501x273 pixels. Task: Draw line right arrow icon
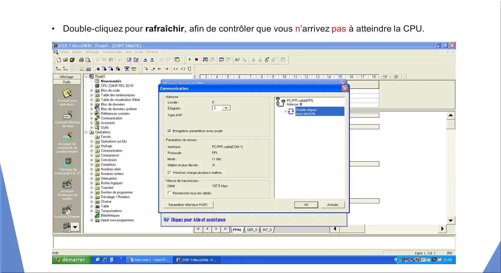pos(167,69)
